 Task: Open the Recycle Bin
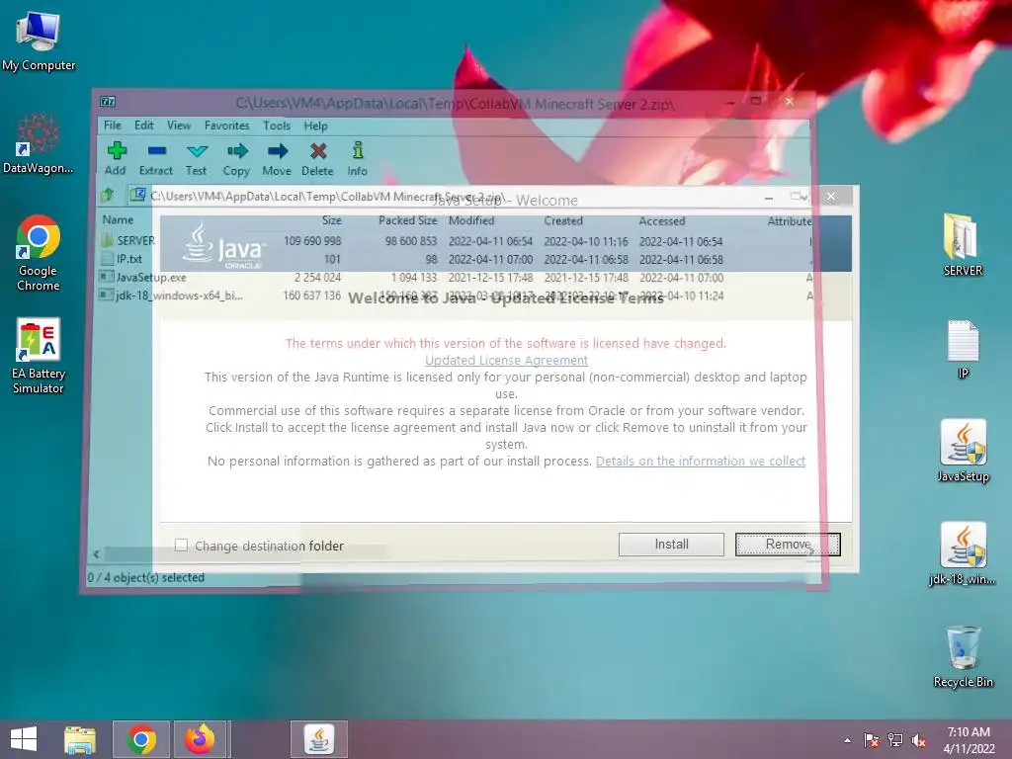tap(963, 656)
